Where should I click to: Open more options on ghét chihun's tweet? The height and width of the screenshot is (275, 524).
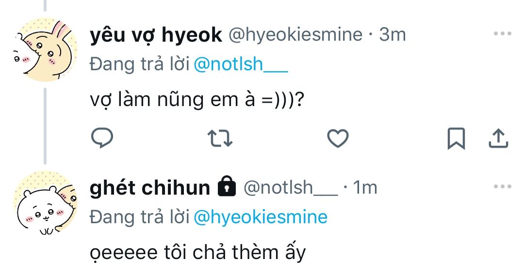click(503, 187)
